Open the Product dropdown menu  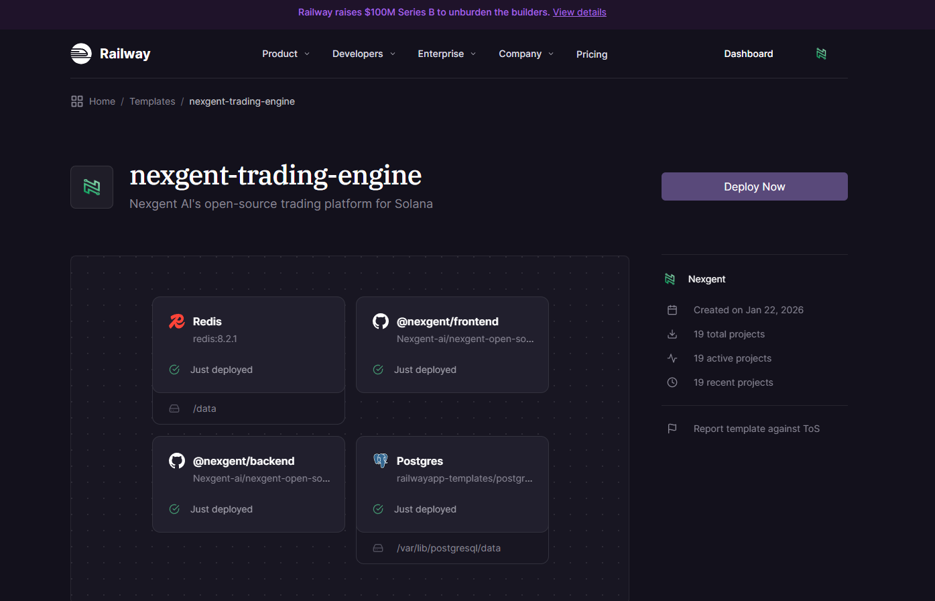286,54
